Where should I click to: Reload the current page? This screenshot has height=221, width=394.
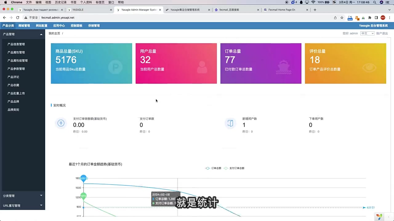(18, 18)
